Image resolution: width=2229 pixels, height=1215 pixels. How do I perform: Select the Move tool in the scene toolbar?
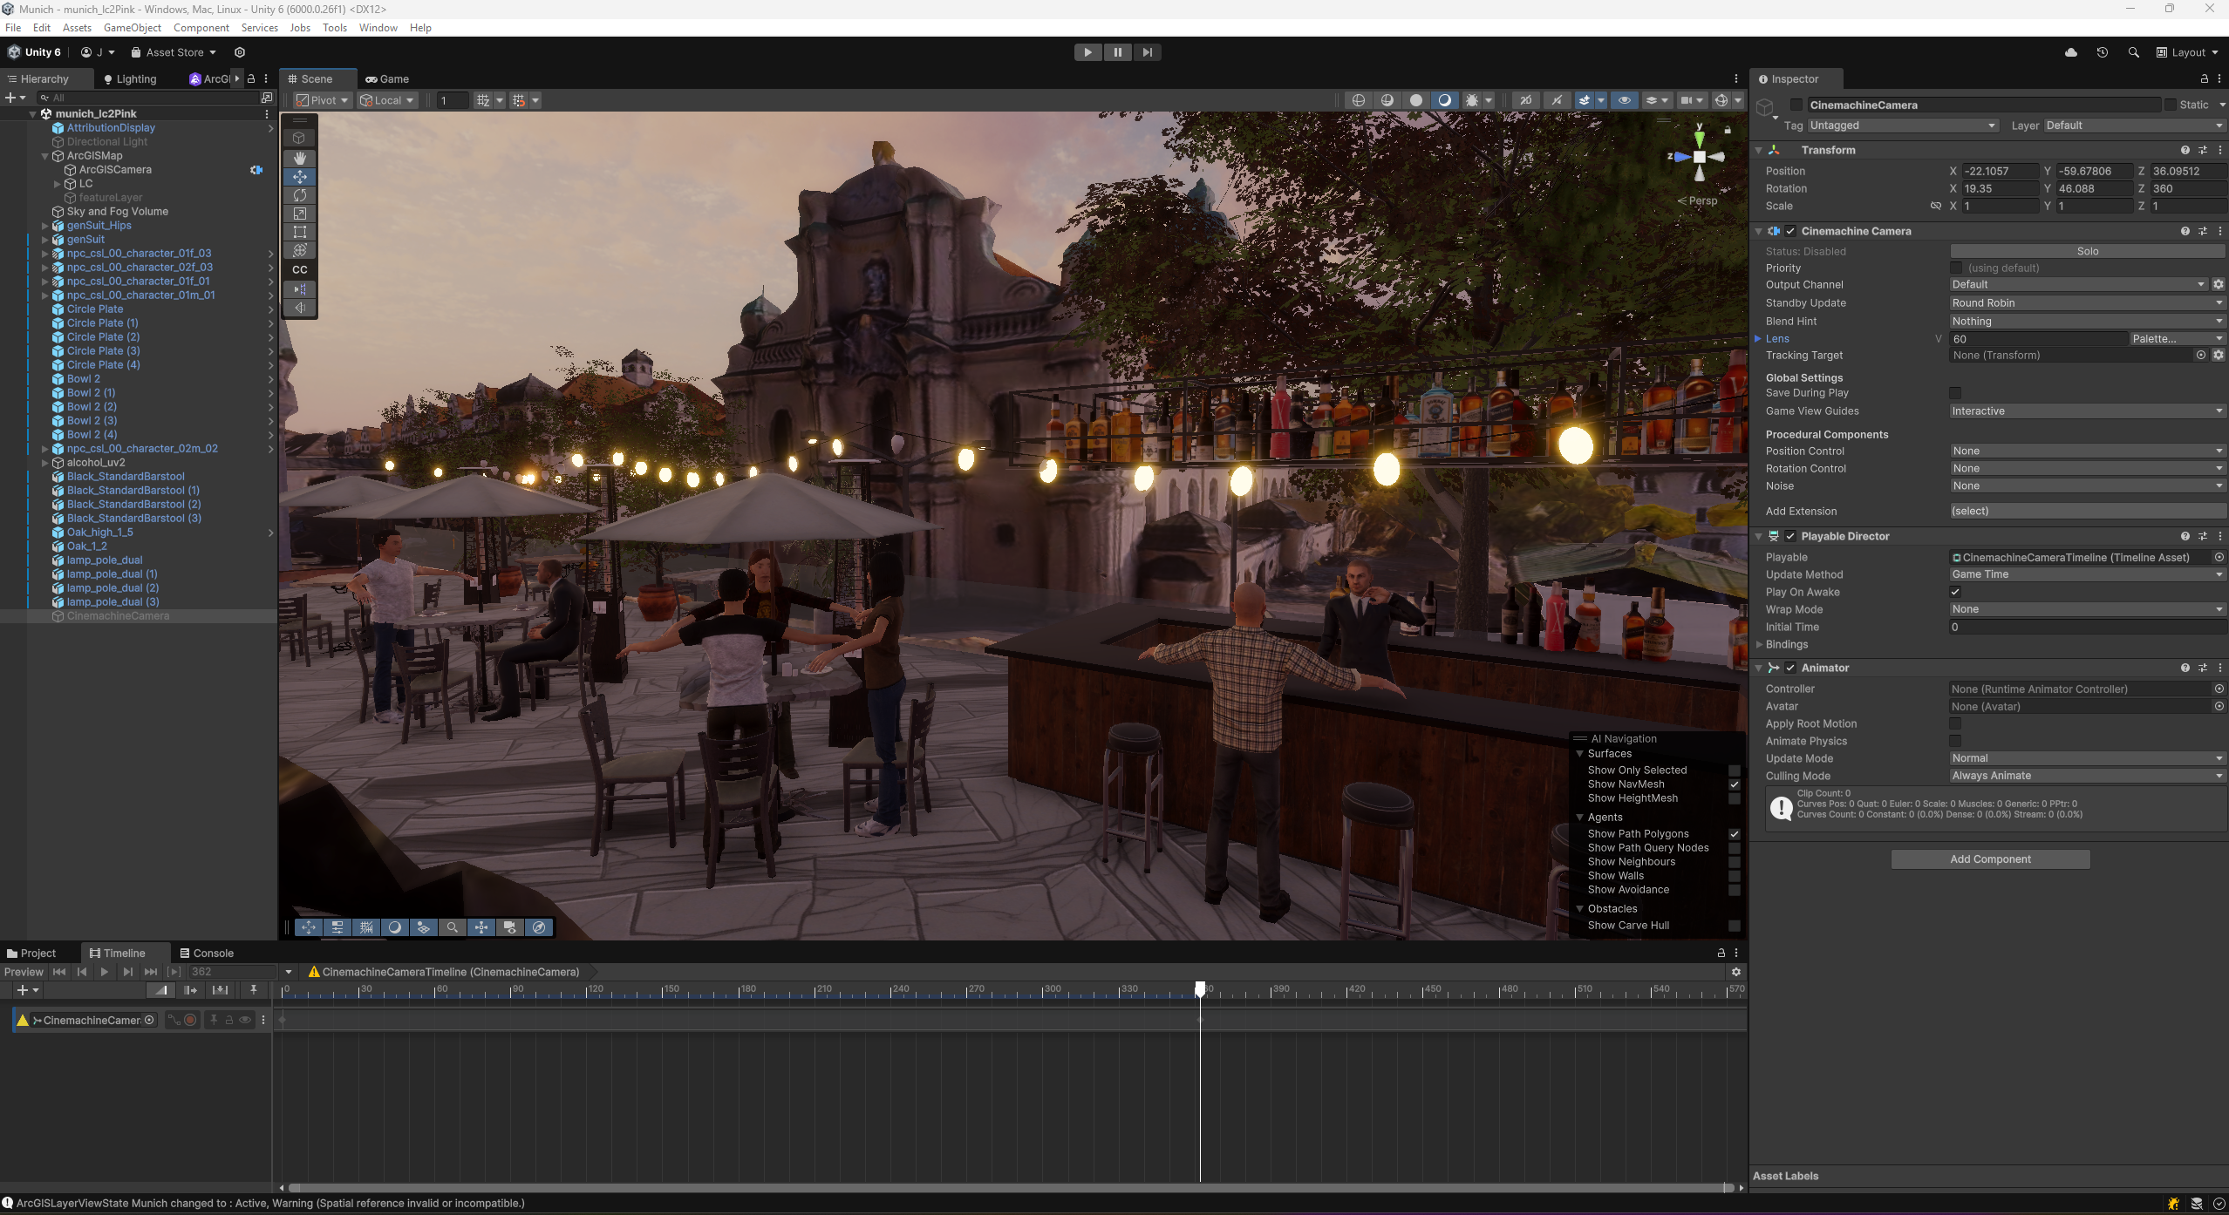pyautogui.click(x=301, y=177)
